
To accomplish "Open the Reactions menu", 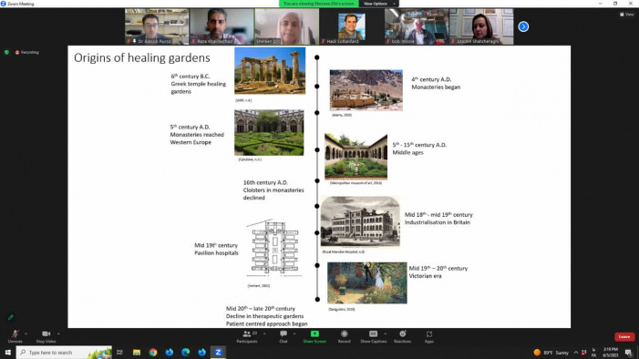I will pyautogui.click(x=403, y=333).
